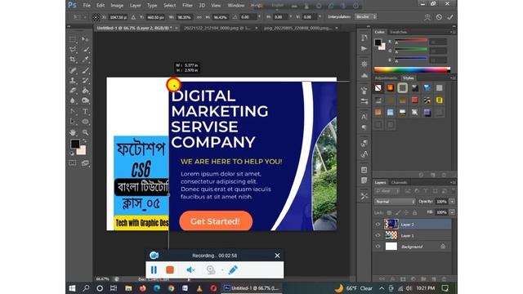Select the Hand tool
This screenshot has width=523, height=294.
73,132
